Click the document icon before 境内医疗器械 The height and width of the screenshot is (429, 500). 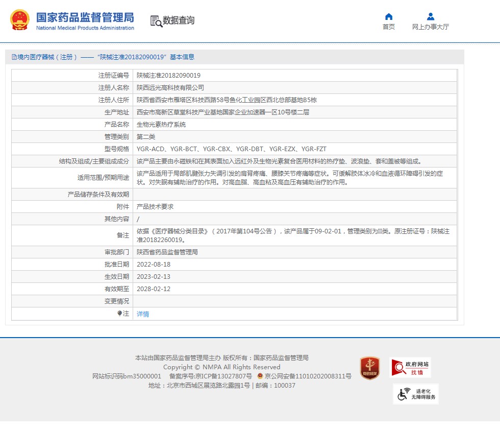[14, 57]
